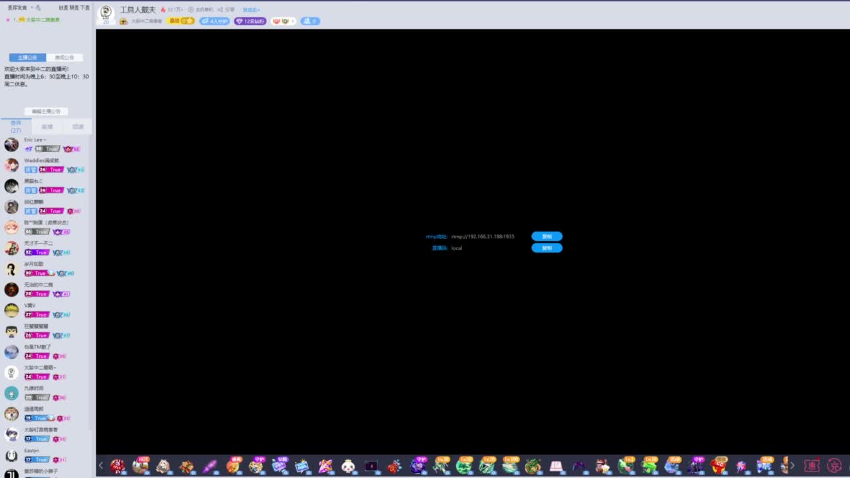Viewport: 850px width, 478px height.
Task: Select the purple wand gift icon
Action: click(x=210, y=466)
